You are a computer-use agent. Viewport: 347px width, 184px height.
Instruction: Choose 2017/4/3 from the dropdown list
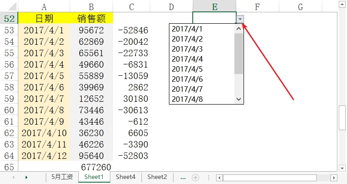[202, 49]
